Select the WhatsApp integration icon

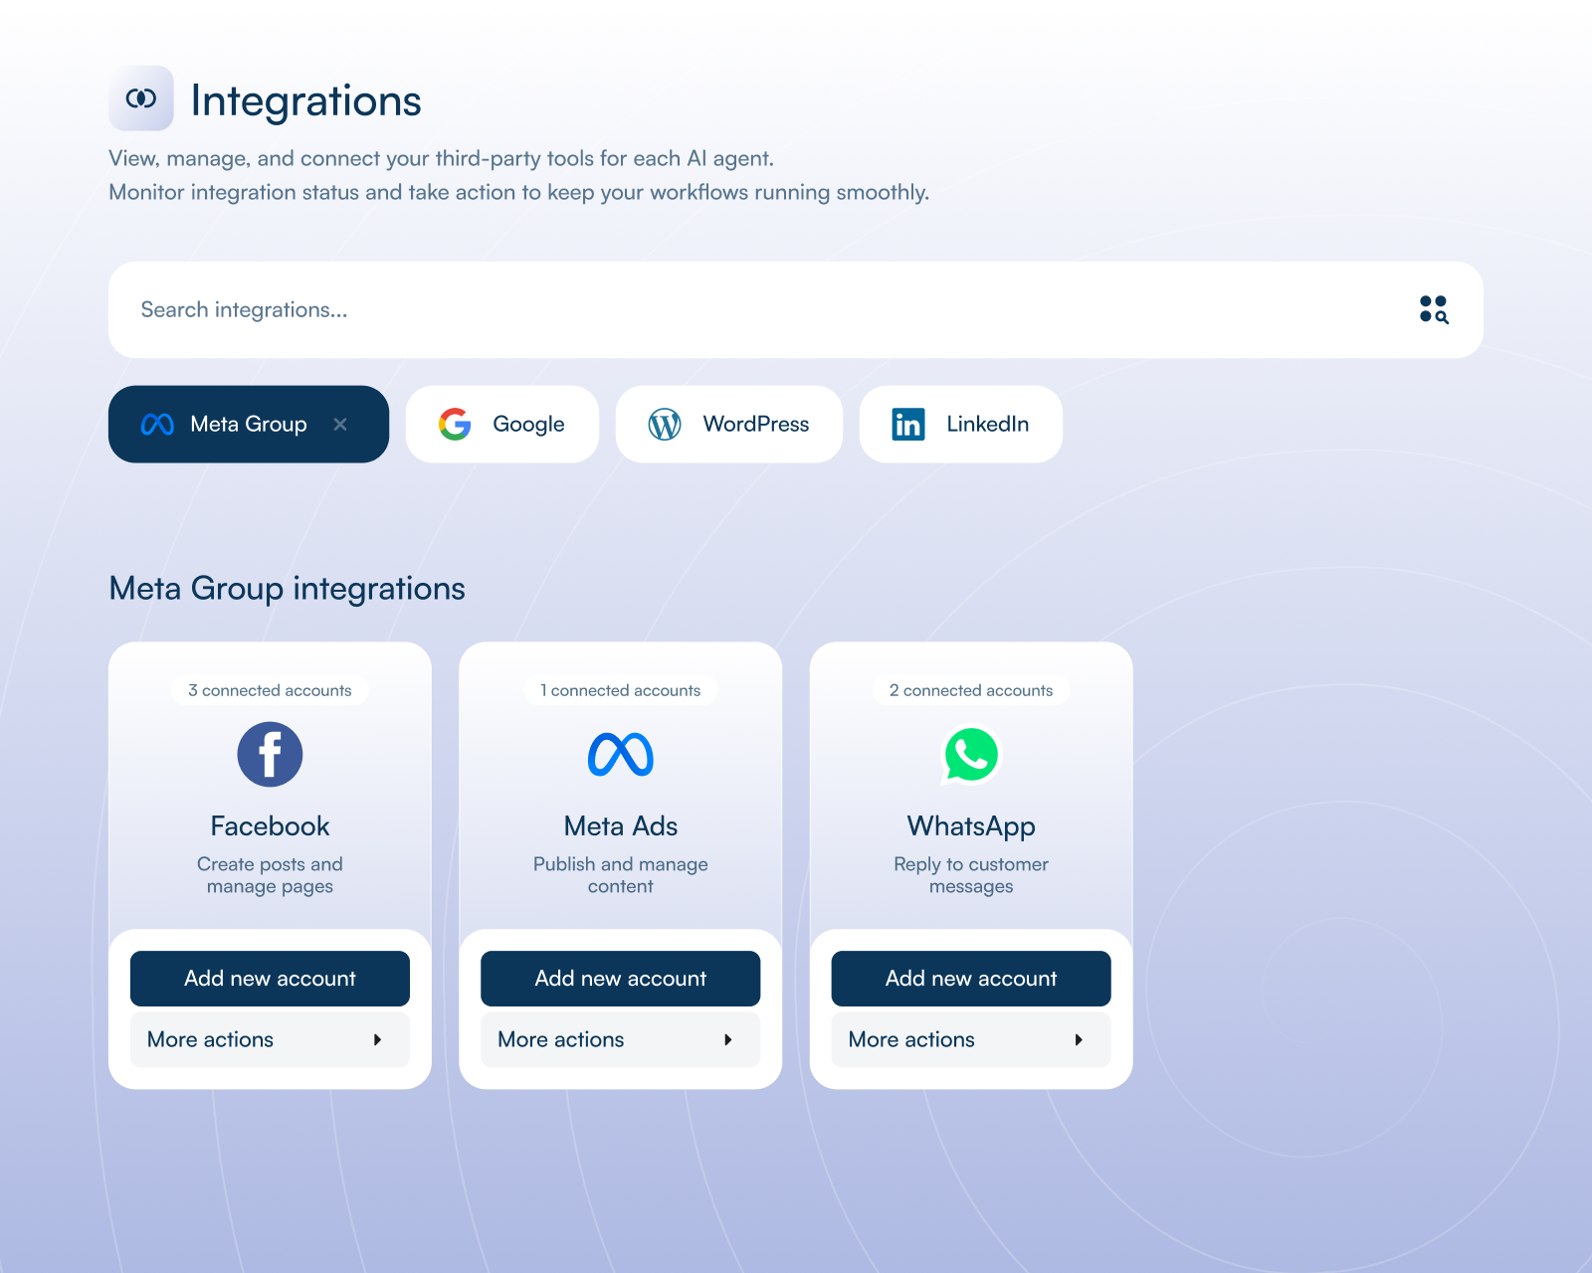[x=970, y=753]
